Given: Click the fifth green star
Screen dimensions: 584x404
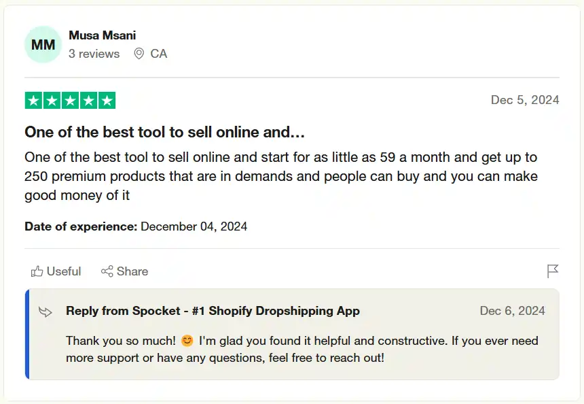Looking at the screenshot, I should pos(107,101).
